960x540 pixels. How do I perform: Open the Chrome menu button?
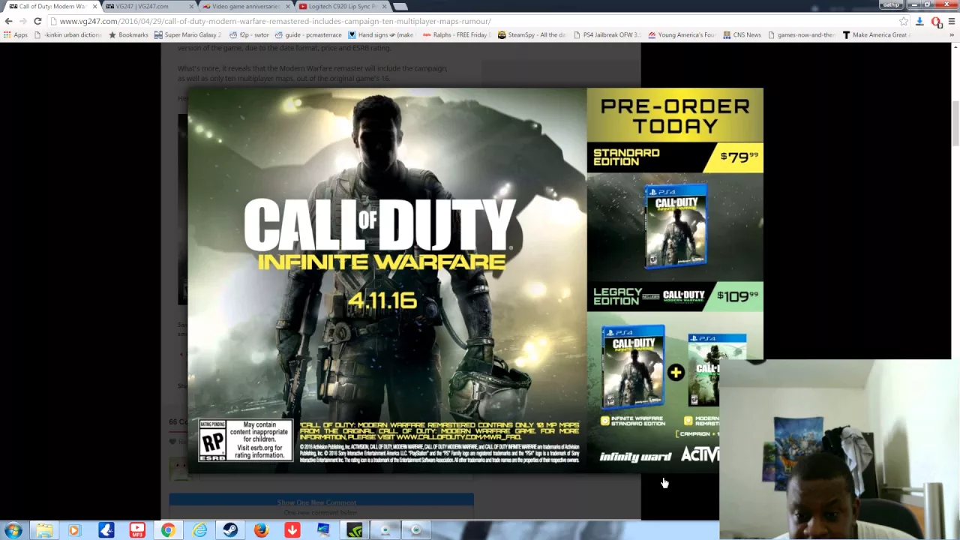(951, 21)
